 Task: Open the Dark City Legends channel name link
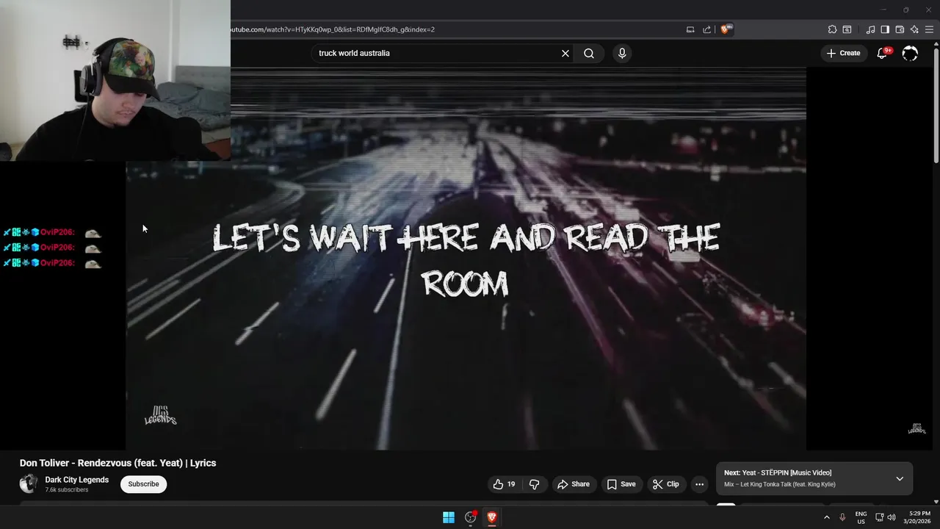tap(77, 480)
